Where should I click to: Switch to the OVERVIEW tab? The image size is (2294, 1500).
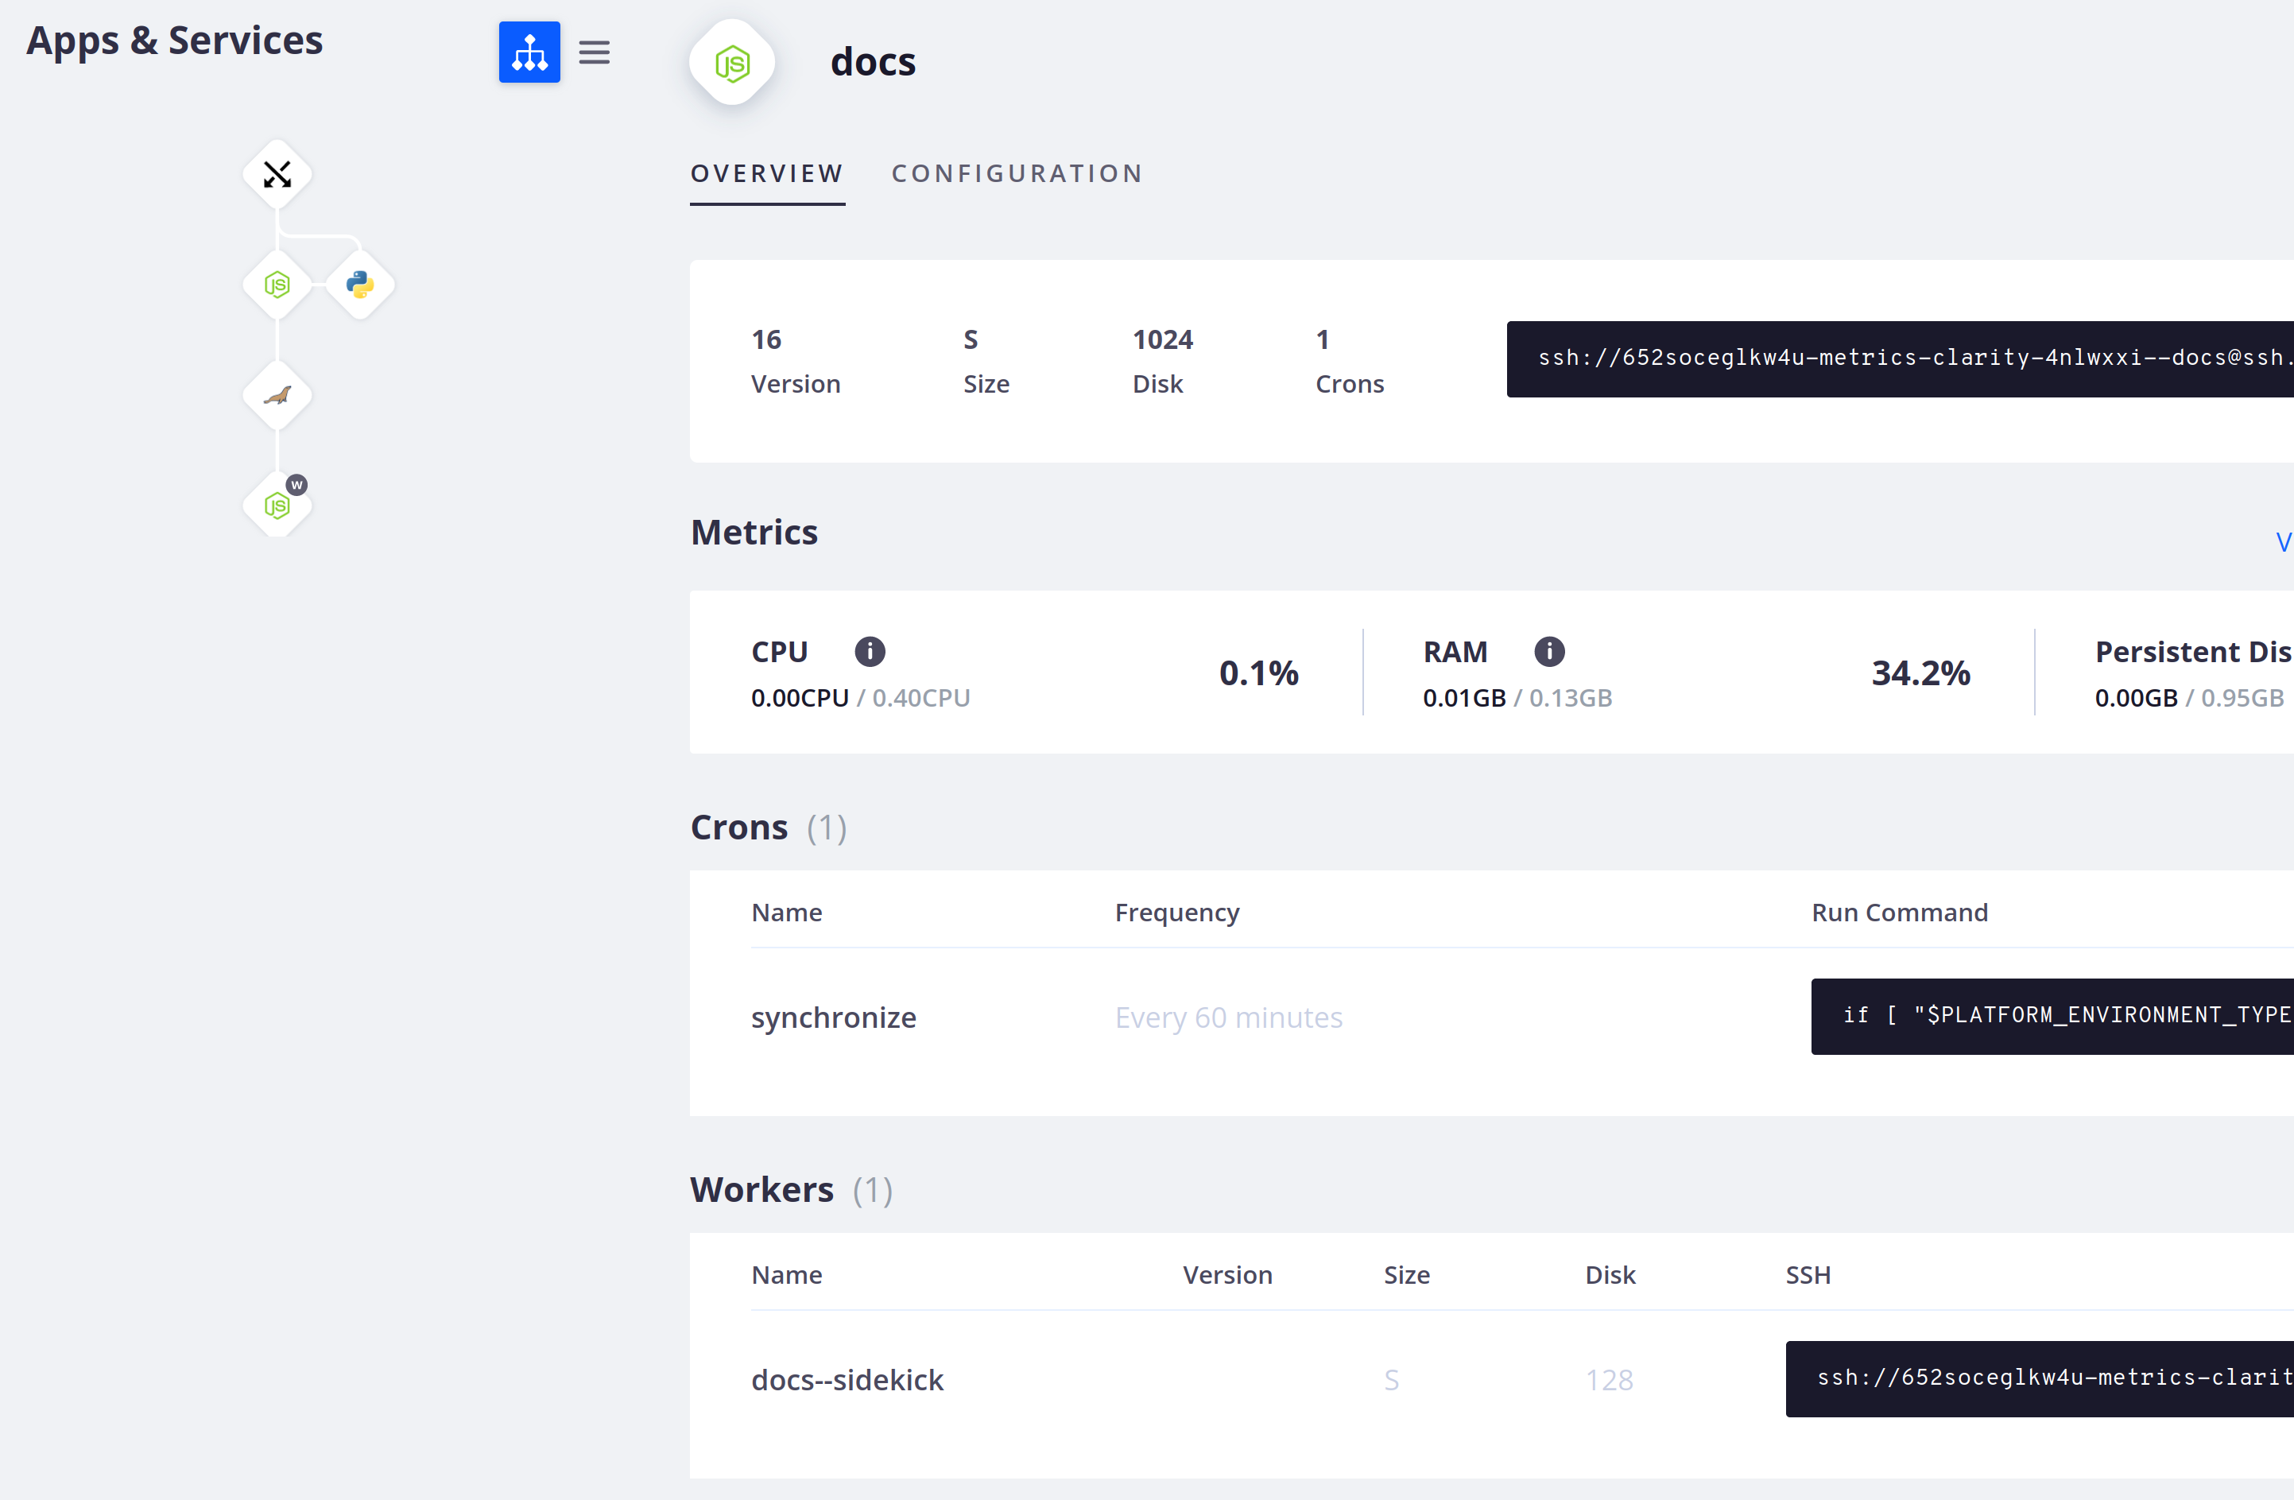tap(766, 173)
